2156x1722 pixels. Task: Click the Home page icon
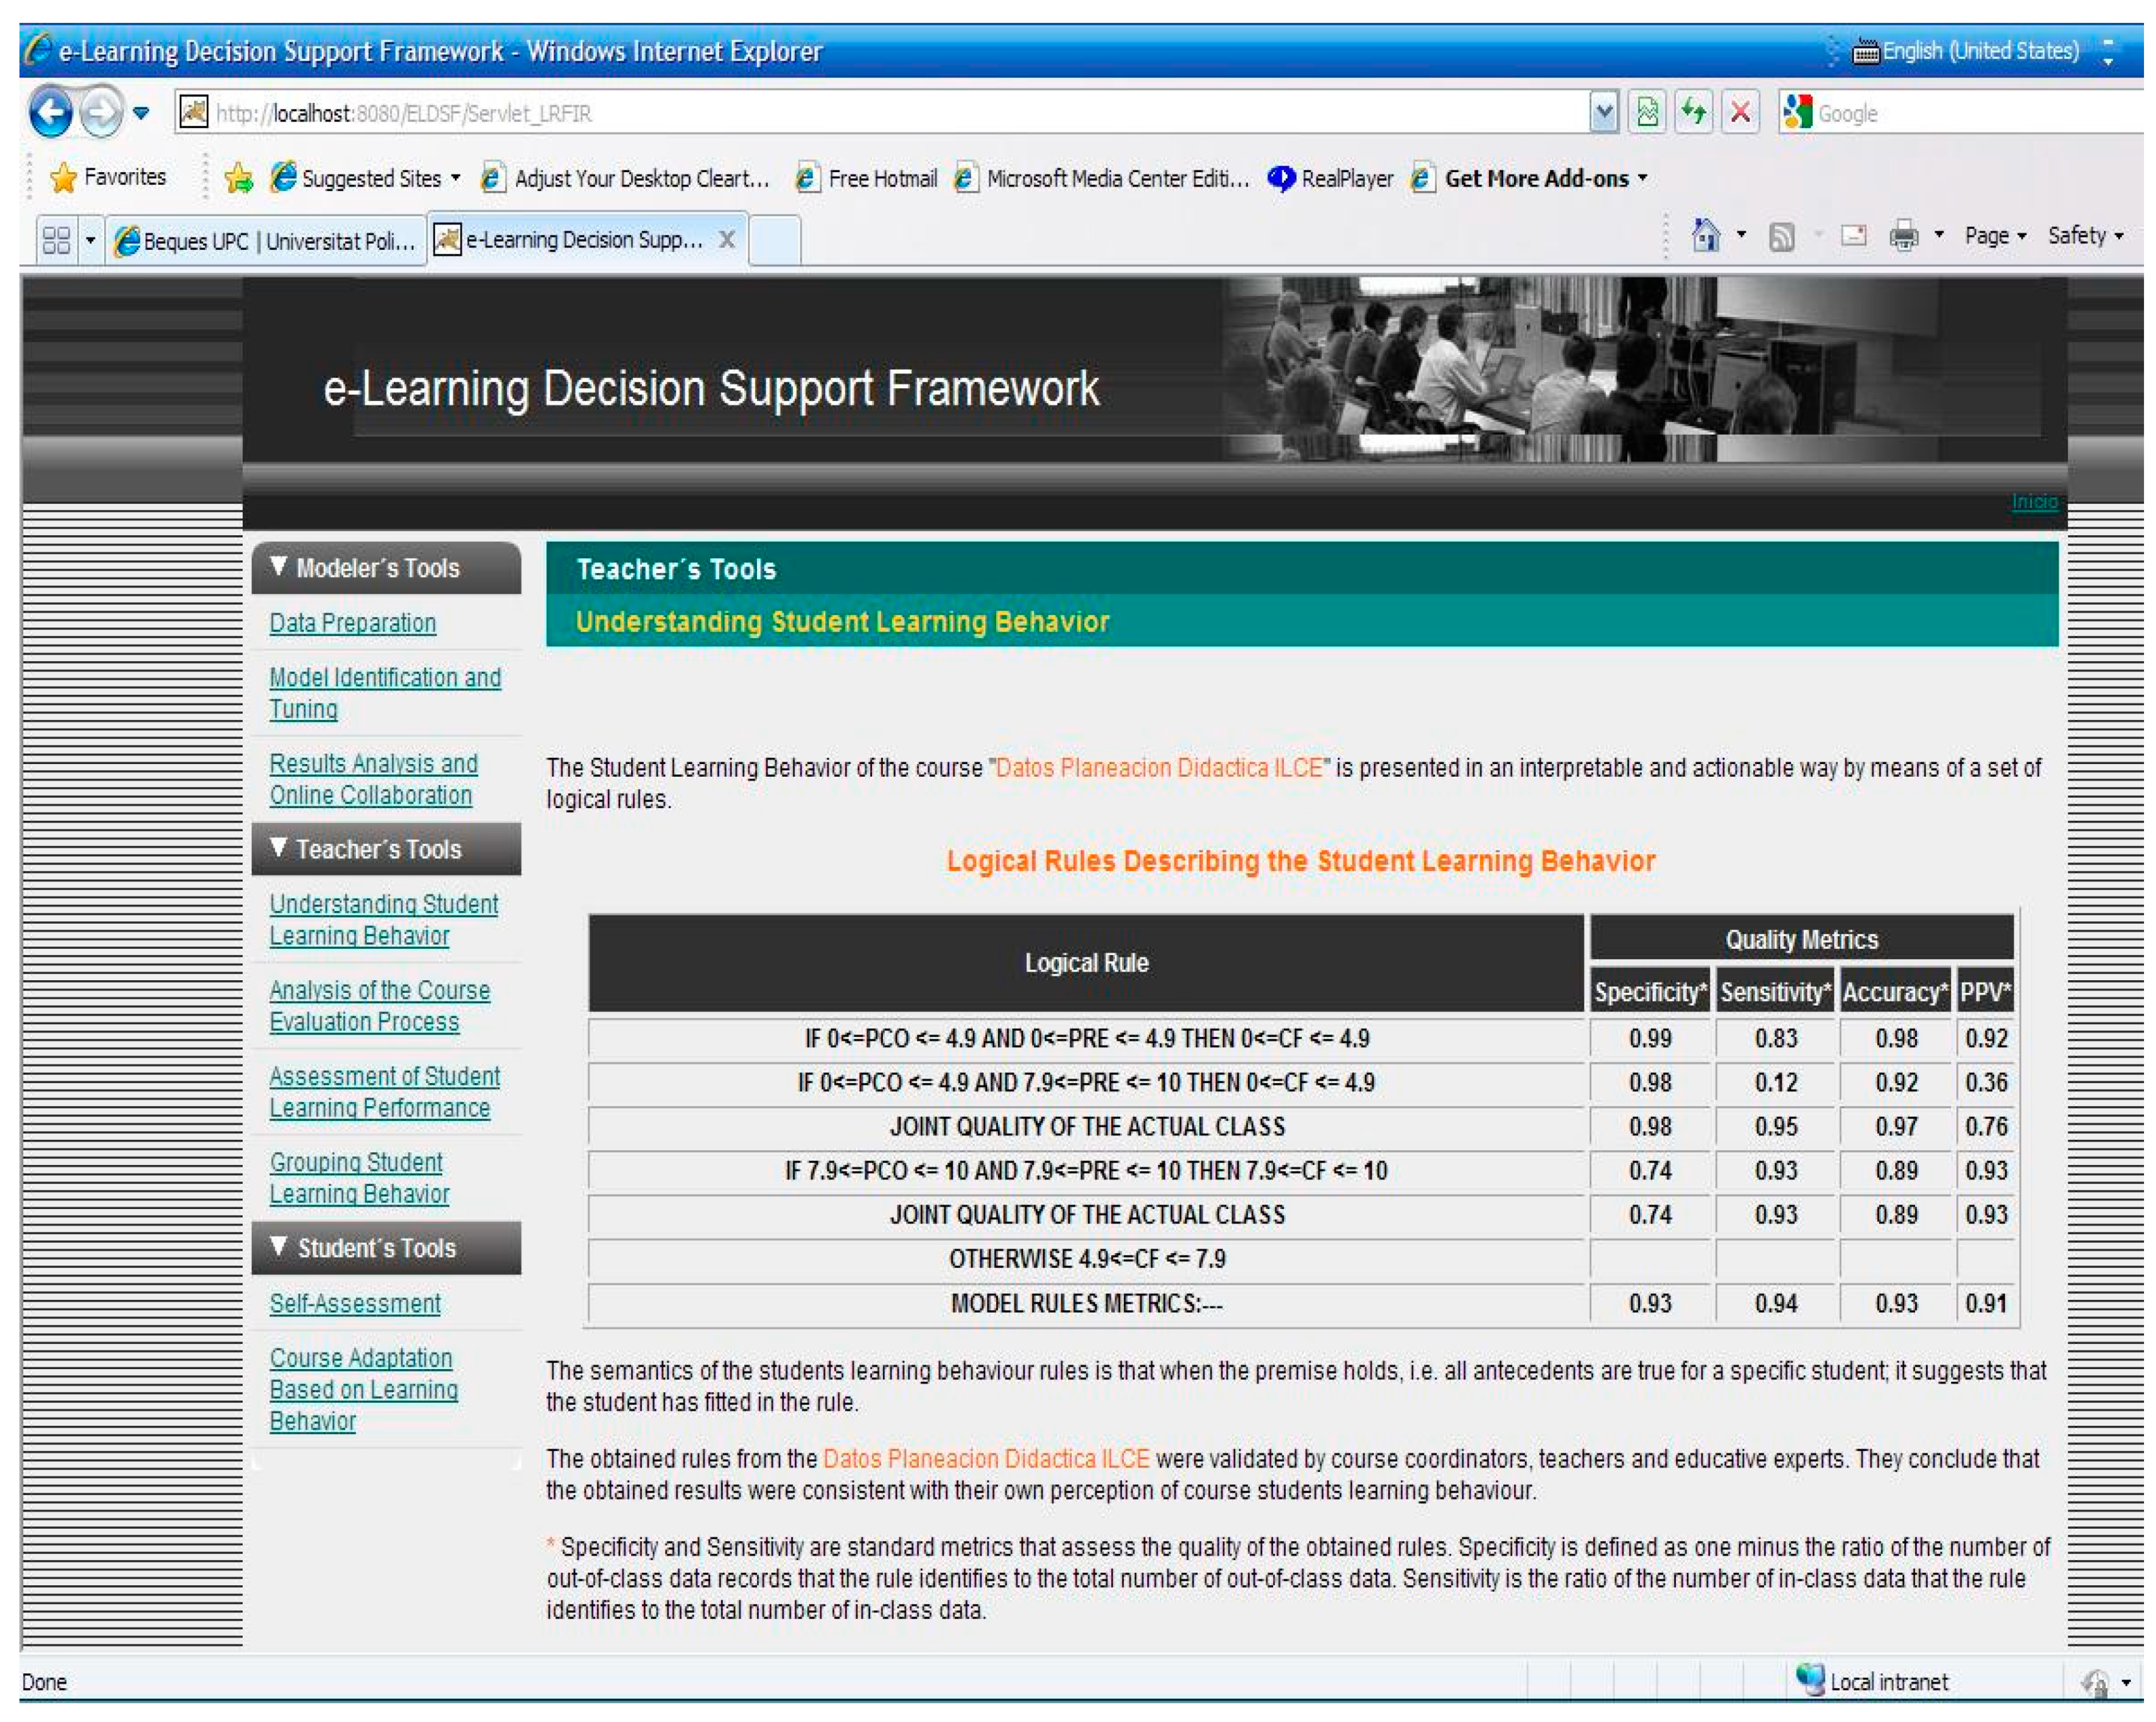click(1705, 236)
